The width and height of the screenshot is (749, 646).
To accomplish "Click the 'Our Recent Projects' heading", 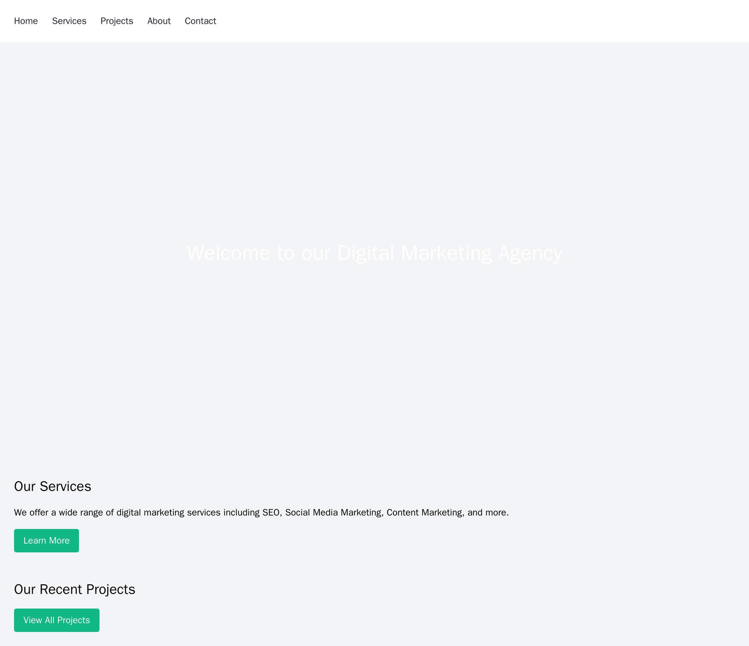I will coord(74,589).
